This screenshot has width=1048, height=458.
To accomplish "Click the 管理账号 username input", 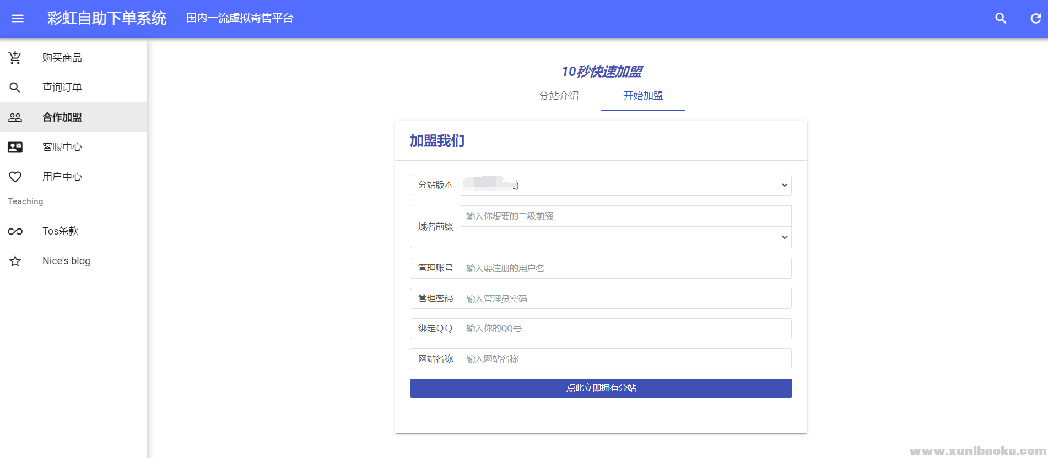I will point(625,268).
